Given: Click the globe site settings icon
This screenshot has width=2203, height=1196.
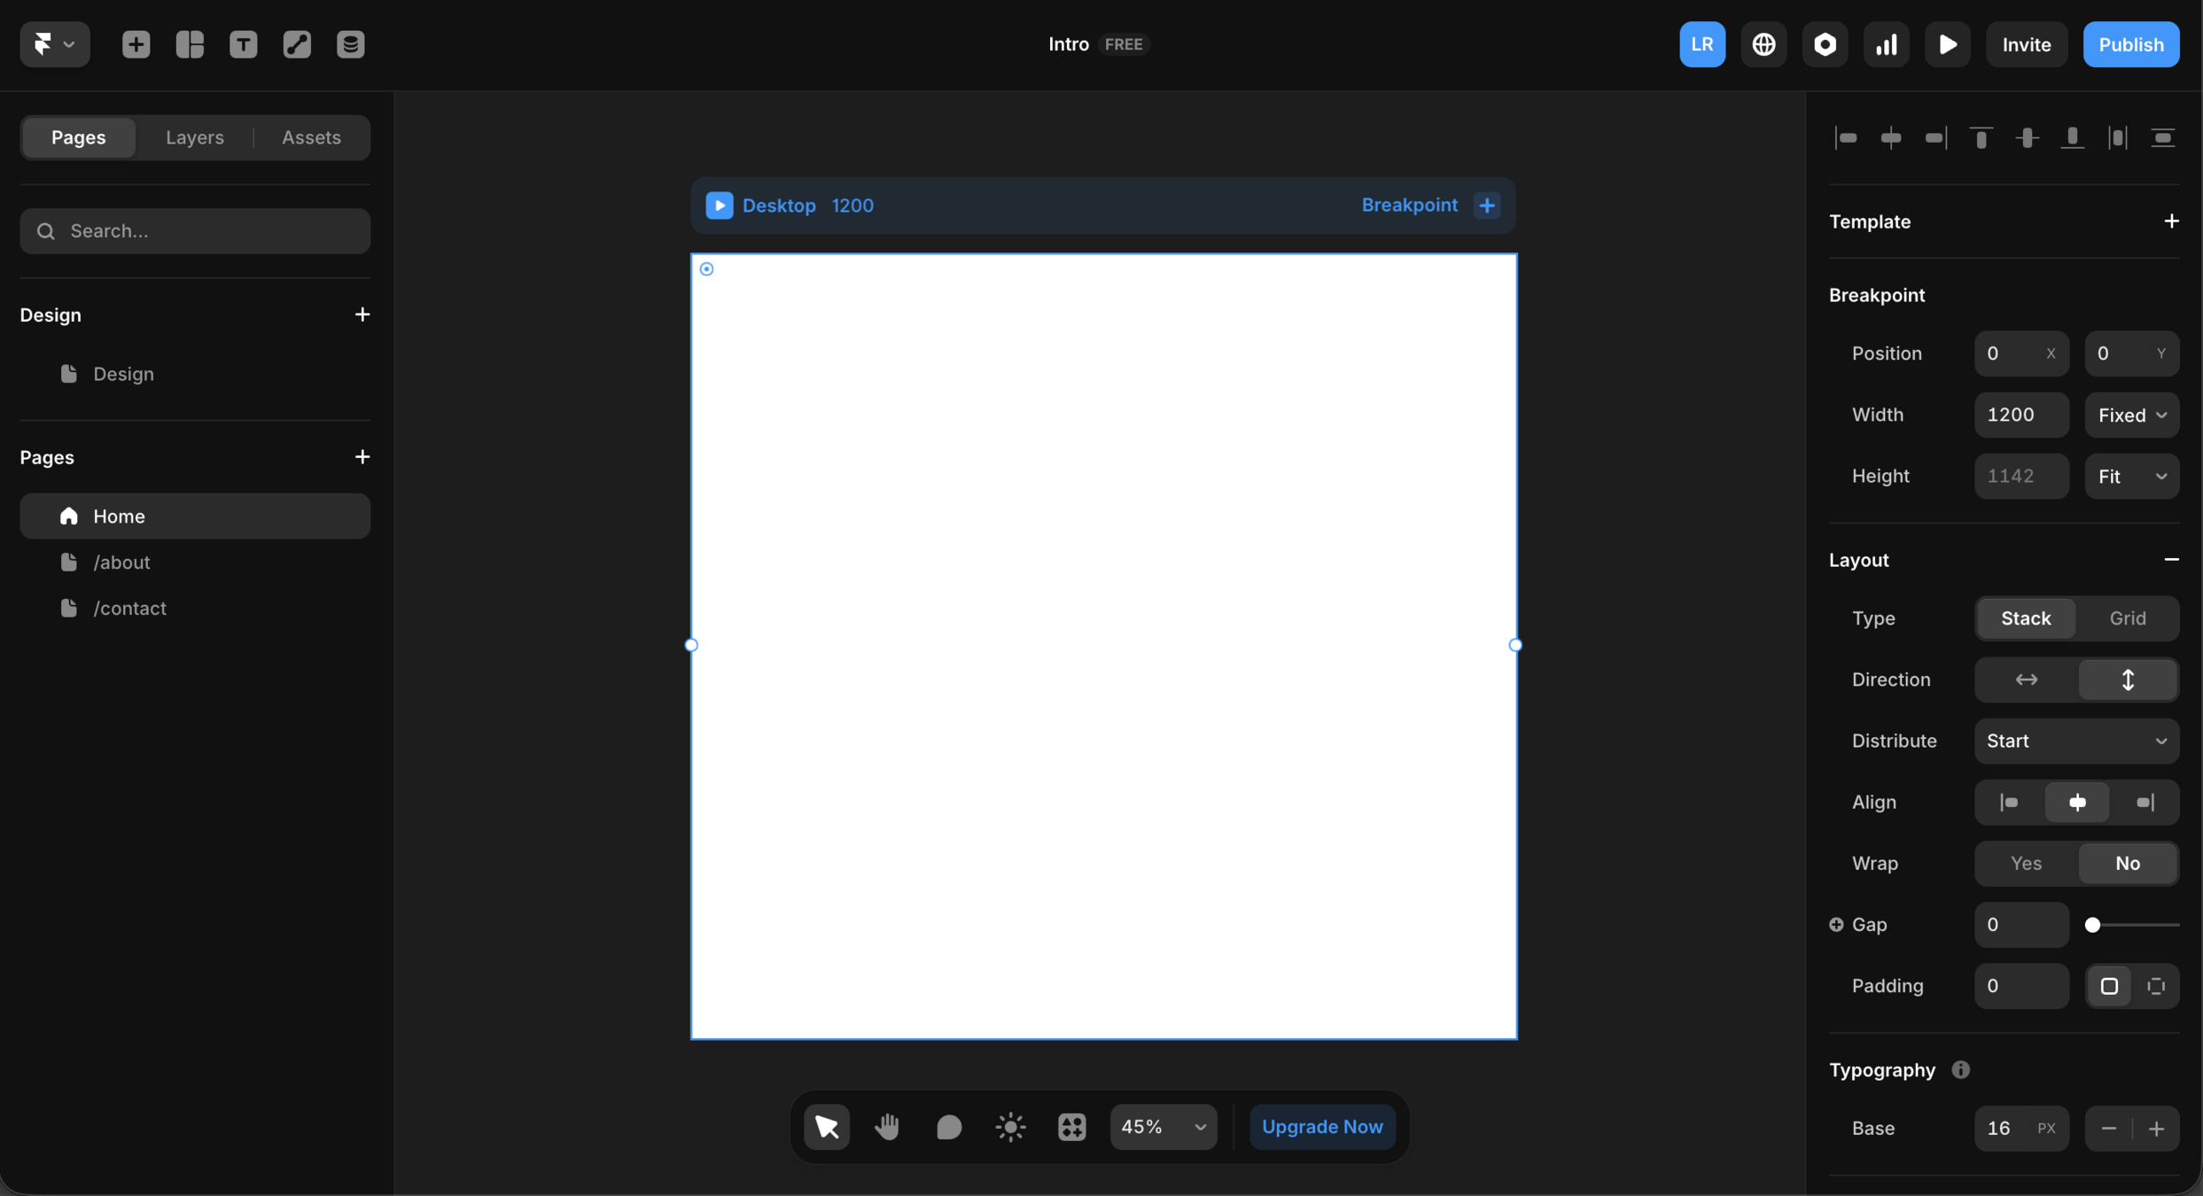Looking at the screenshot, I should click(1763, 44).
